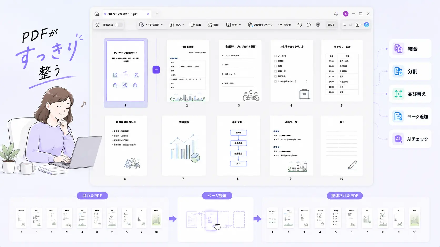Open the user account avatar K

pyautogui.click(x=346, y=14)
